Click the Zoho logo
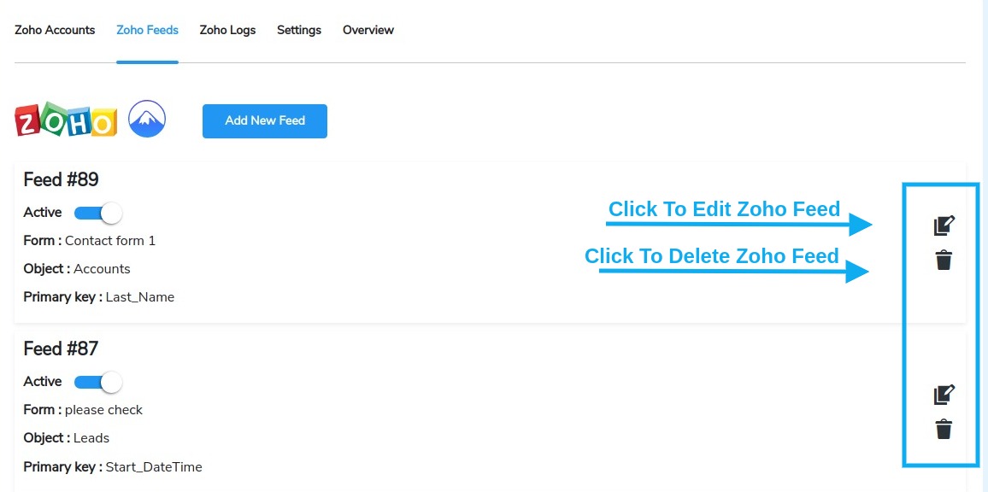 [x=66, y=120]
